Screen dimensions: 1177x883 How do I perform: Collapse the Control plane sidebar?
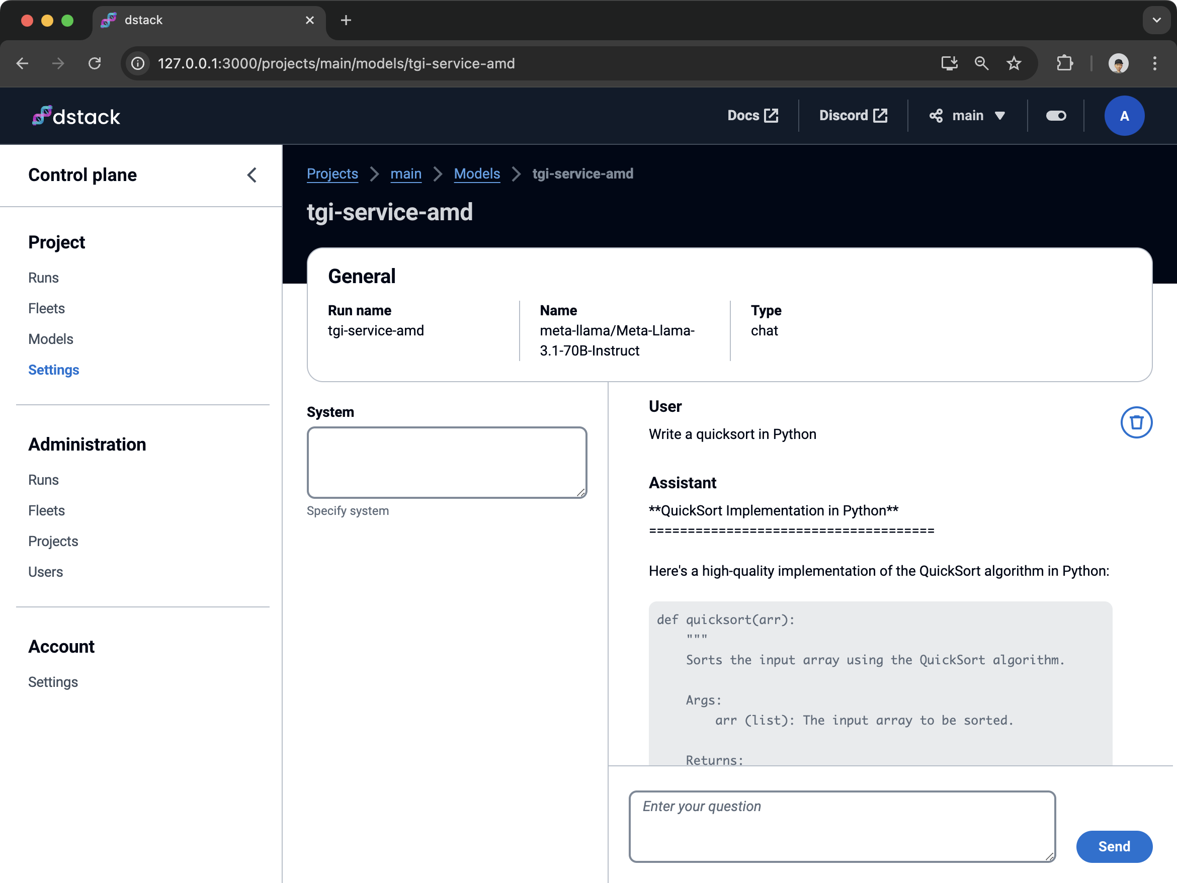click(252, 175)
